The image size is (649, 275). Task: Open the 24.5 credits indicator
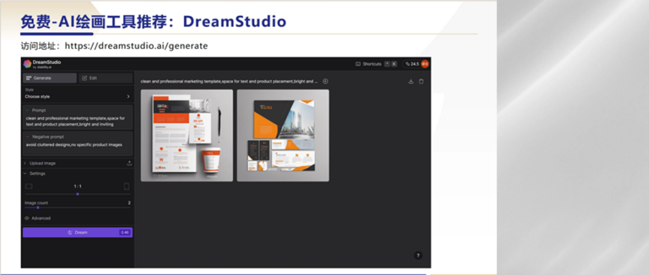pyautogui.click(x=412, y=64)
